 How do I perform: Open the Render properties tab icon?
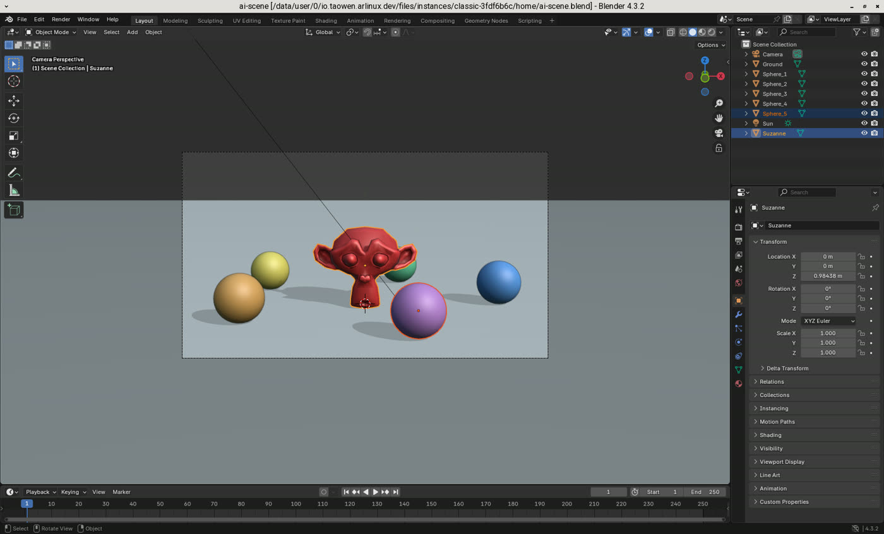pyautogui.click(x=738, y=227)
